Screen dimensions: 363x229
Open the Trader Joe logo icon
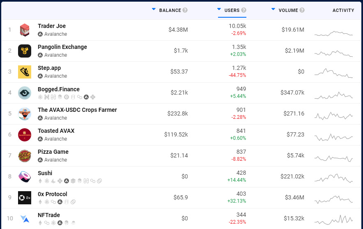coord(25,30)
